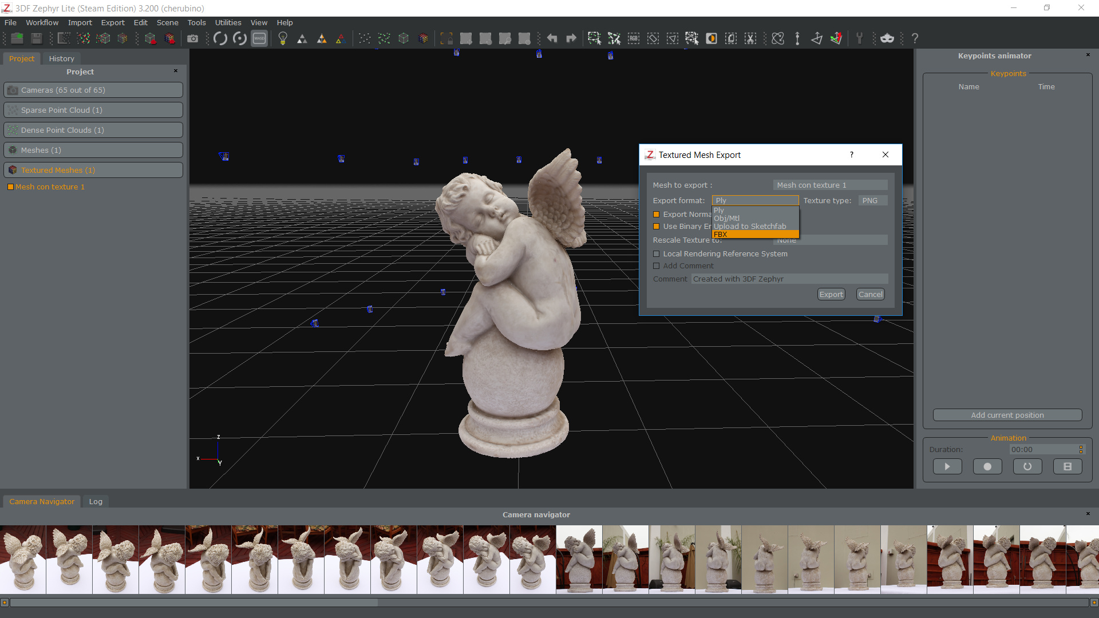The width and height of the screenshot is (1099, 618).
Task: Click Export button to save mesh
Action: coord(831,294)
